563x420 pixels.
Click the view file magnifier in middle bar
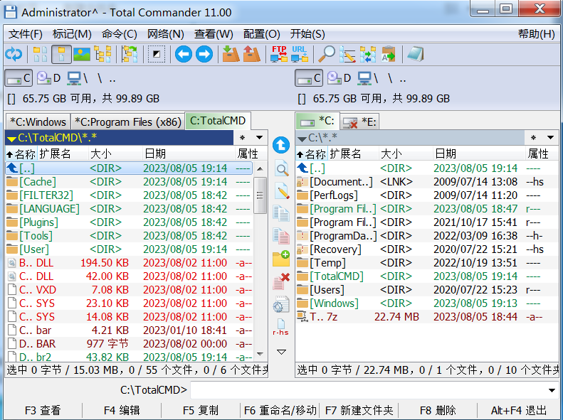[x=281, y=168]
